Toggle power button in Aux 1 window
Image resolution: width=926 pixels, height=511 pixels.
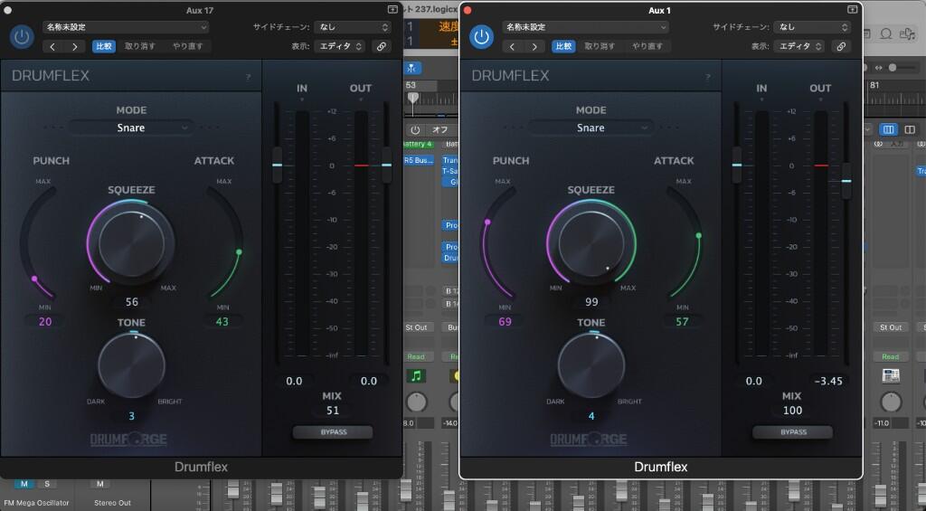click(481, 36)
